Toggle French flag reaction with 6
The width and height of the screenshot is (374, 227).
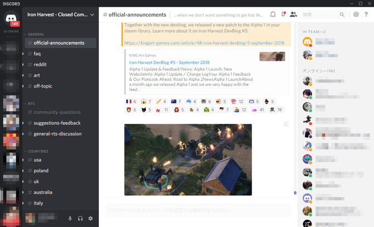(131, 102)
